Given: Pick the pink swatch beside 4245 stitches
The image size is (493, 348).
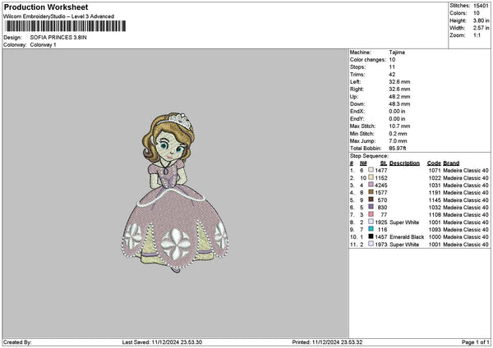Looking at the screenshot, I should point(371,185).
